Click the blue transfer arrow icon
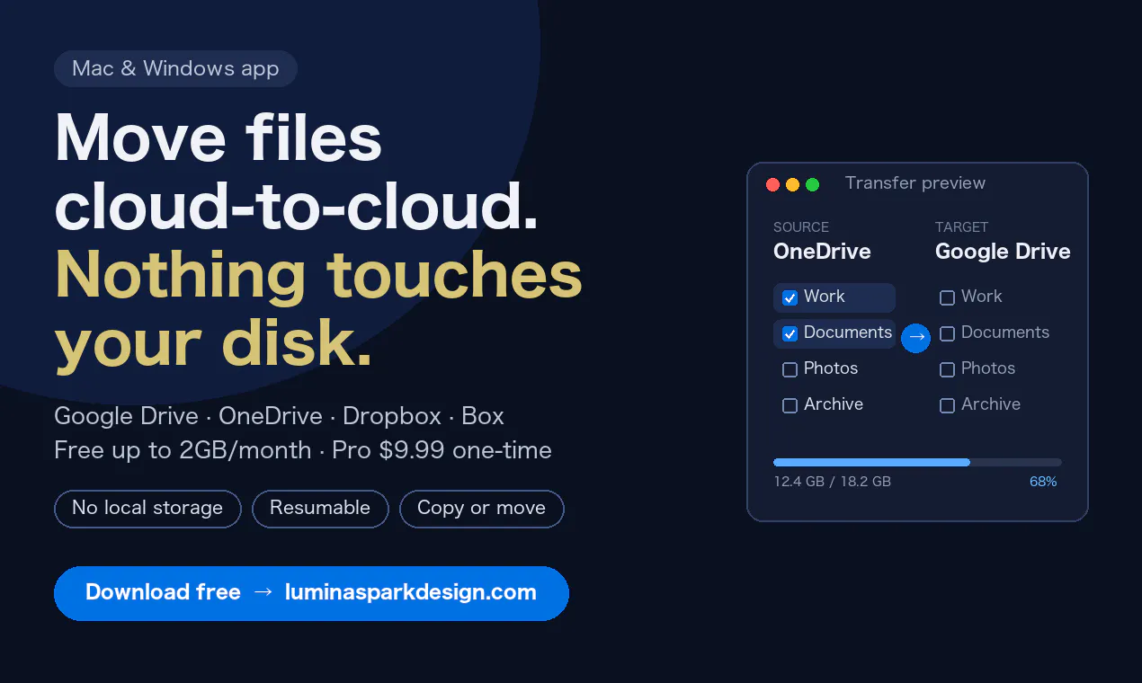The height and width of the screenshot is (683, 1142). [915, 337]
